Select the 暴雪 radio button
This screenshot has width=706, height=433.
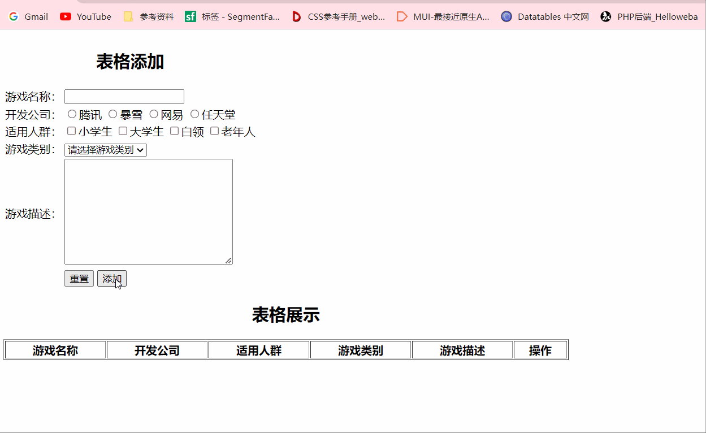click(x=112, y=114)
